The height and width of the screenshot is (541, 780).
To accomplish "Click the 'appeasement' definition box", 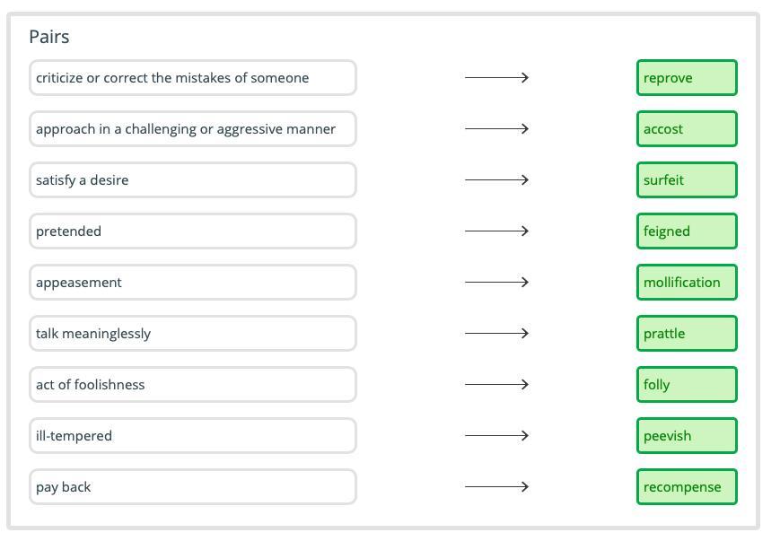I will coord(193,283).
